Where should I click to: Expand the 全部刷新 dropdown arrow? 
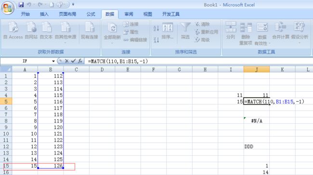click(112, 43)
